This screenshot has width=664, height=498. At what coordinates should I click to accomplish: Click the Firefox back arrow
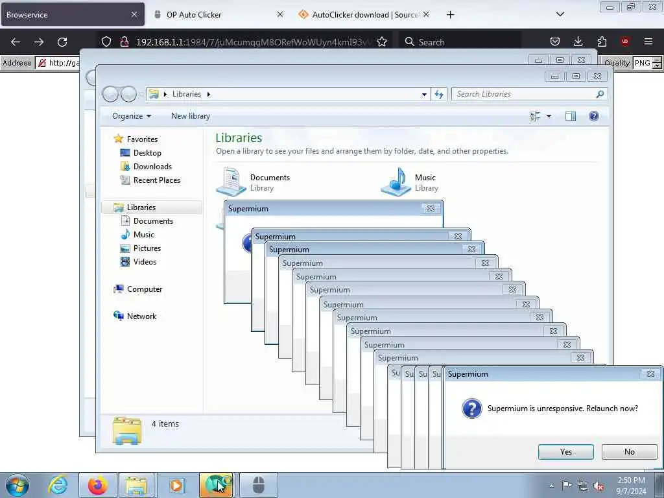[16, 41]
